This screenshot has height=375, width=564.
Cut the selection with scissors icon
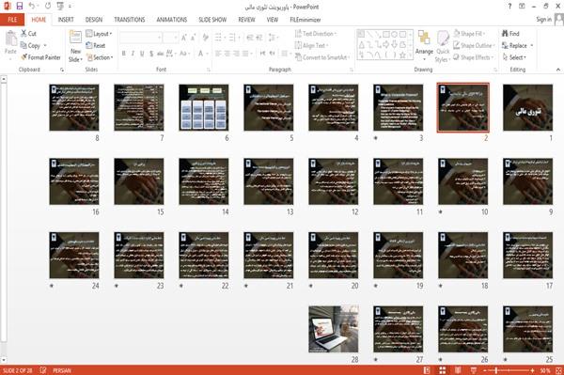[28, 34]
